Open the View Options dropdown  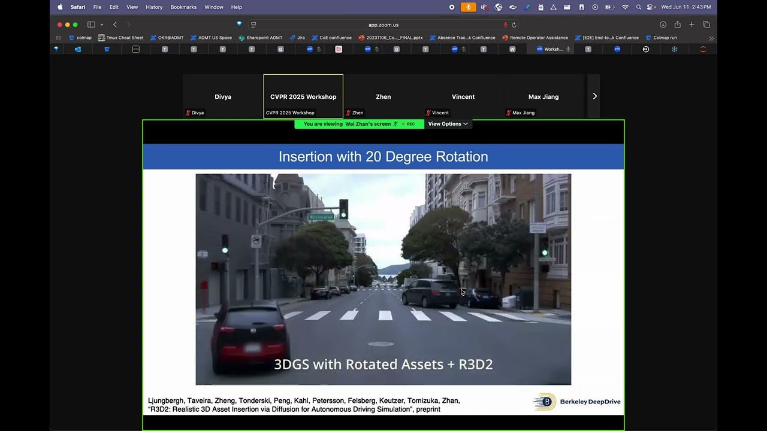448,124
